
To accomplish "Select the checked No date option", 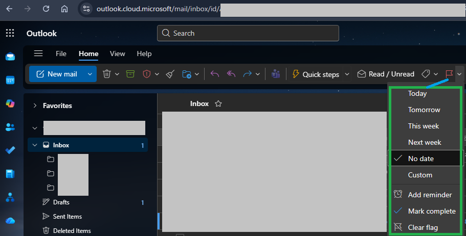I will click(x=425, y=159).
